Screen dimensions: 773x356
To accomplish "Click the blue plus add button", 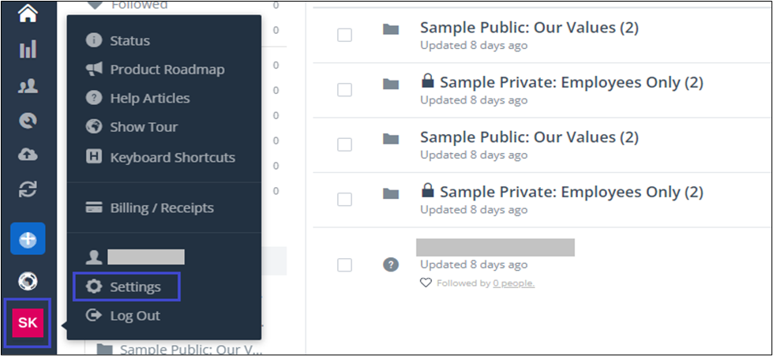I will pyautogui.click(x=28, y=239).
